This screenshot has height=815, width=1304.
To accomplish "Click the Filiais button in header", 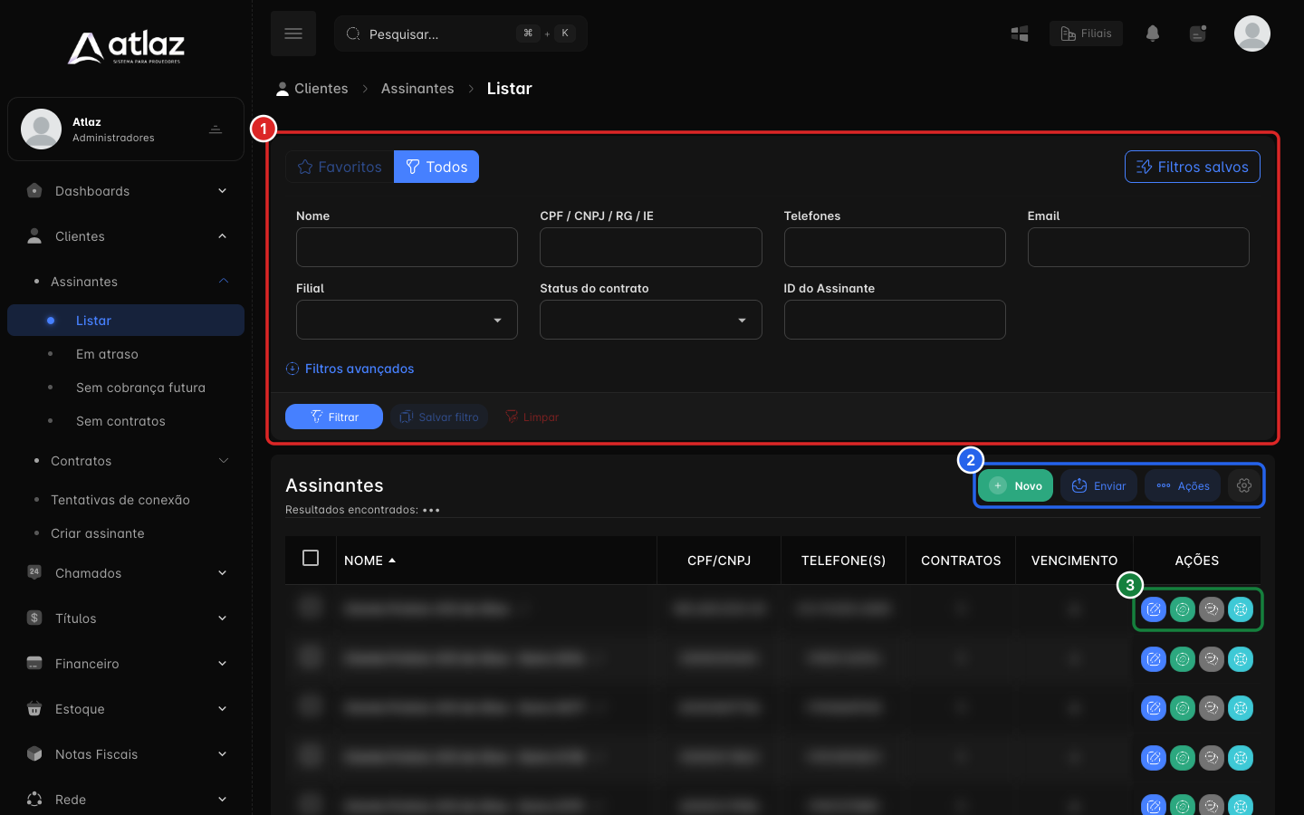I will tap(1086, 34).
